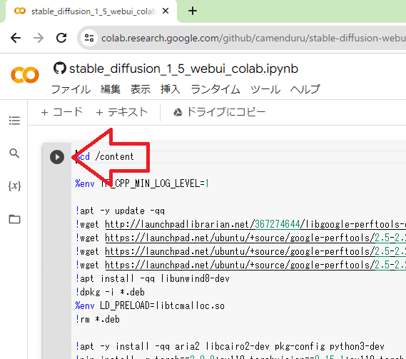Add a text cell with + テキスト
The width and height of the screenshot is (406, 359).
tap(122, 112)
